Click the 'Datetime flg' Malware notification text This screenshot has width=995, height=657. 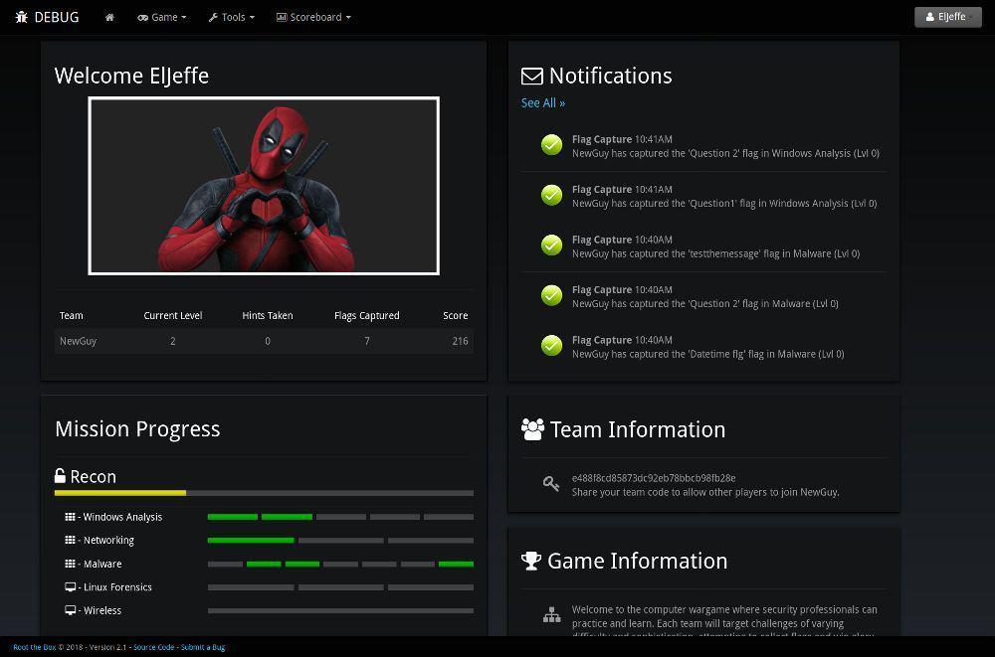pyautogui.click(x=707, y=354)
